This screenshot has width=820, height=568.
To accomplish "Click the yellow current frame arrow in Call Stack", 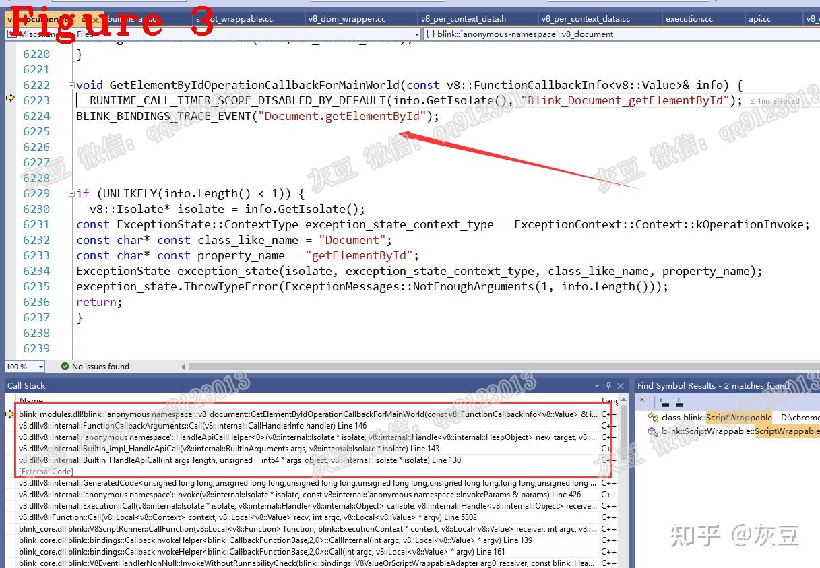I will pyautogui.click(x=10, y=414).
